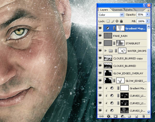Open the blend mode dropdown showing Color

[x=111, y=15]
